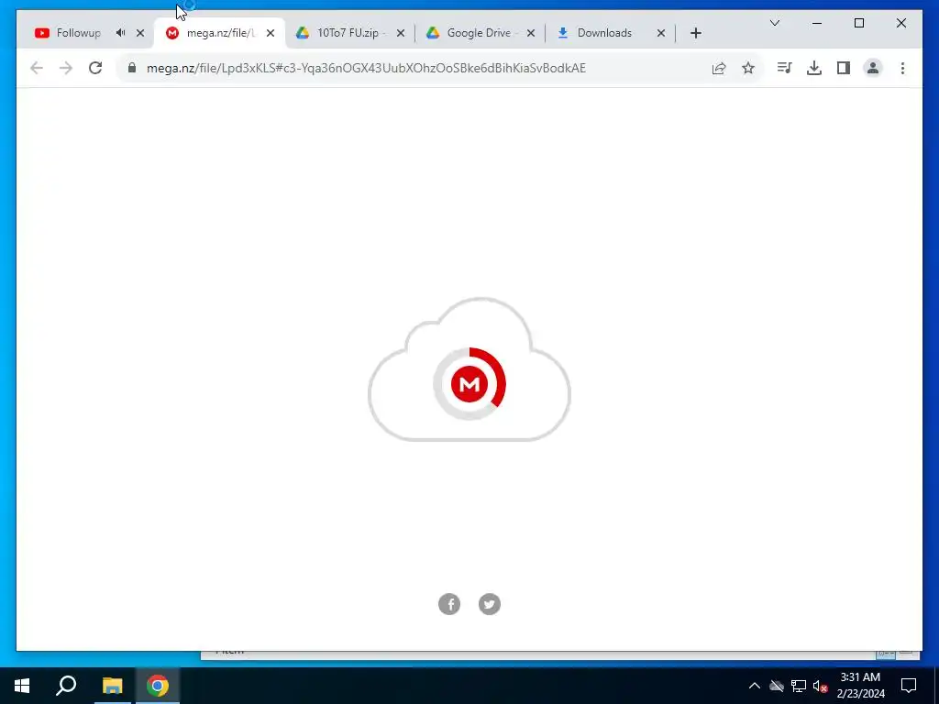The width and height of the screenshot is (939, 704).
Task: Open the Google Drive tab
Action: click(479, 33)
